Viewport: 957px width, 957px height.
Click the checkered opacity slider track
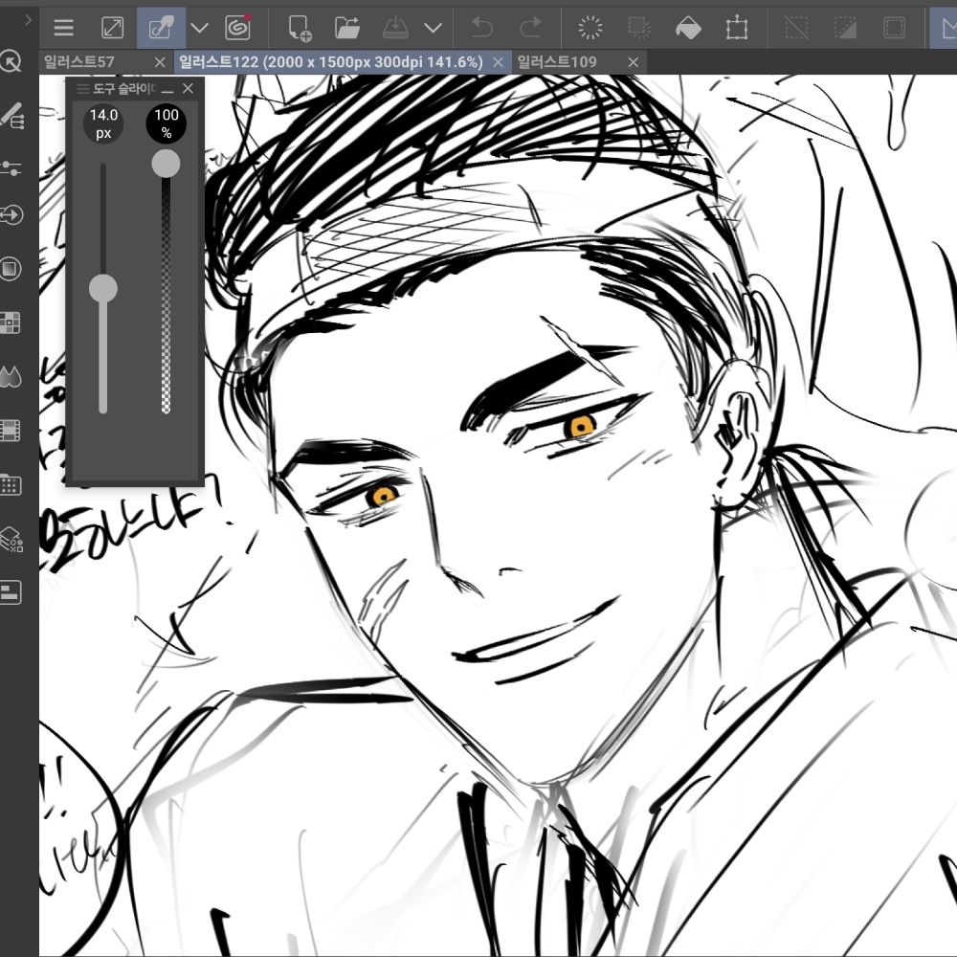tap(166, 296)
